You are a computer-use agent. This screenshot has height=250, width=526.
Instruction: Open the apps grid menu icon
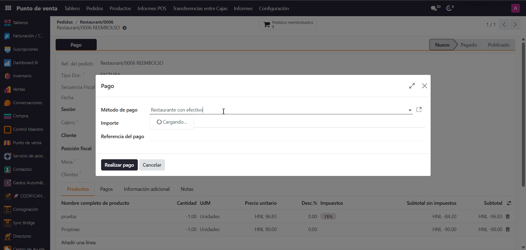pyautogui.click(x=8, y=8)
